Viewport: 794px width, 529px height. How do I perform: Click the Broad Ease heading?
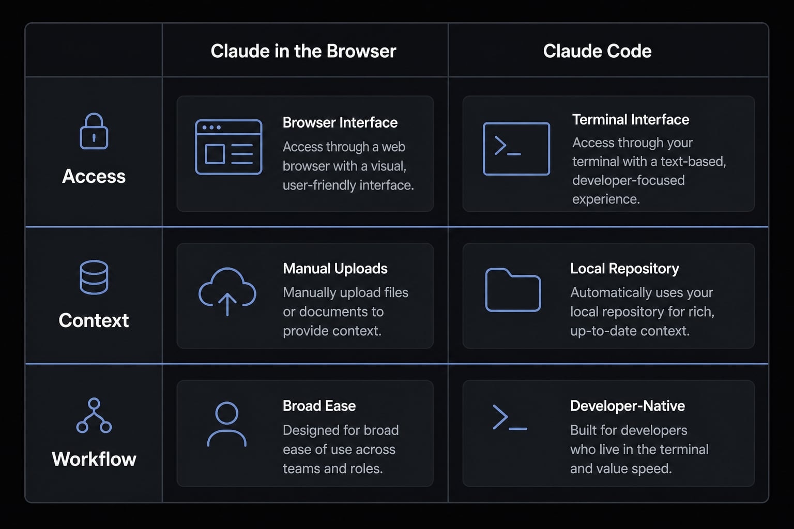pyautogui.click(x=319, y=406)
